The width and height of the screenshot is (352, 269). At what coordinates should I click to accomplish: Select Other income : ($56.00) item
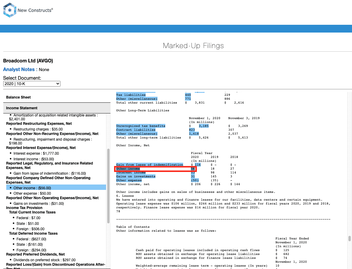[x=56, y=188]
